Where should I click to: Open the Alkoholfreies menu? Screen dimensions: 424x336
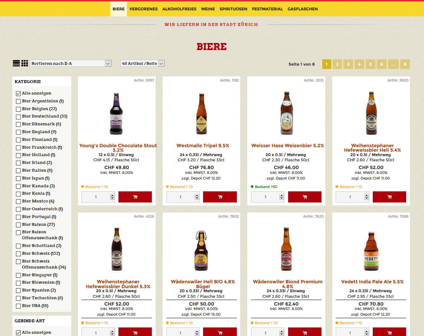(179, 9)
